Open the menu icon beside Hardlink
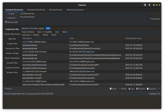The width and height of the screenshot is (164, 112). point(158,89)
